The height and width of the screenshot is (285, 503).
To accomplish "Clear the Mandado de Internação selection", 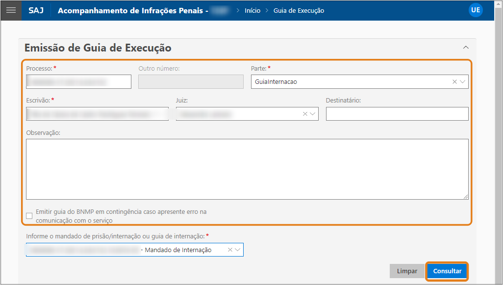I will (230, 250).
